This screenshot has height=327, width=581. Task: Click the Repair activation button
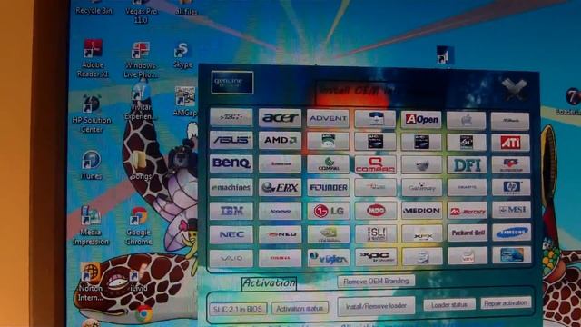coord(506,303)
